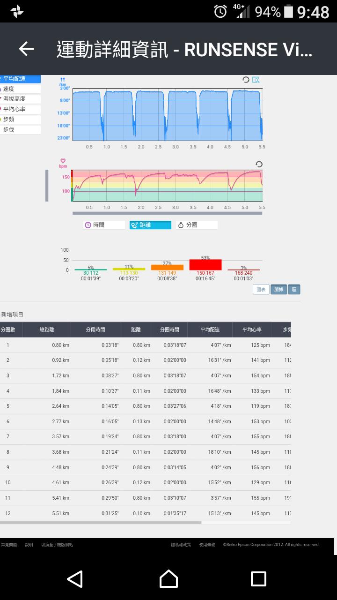Select 平均配速 graph option
Image resolution: width=337 pixels, height=600 pixels.
coord(20,79)
